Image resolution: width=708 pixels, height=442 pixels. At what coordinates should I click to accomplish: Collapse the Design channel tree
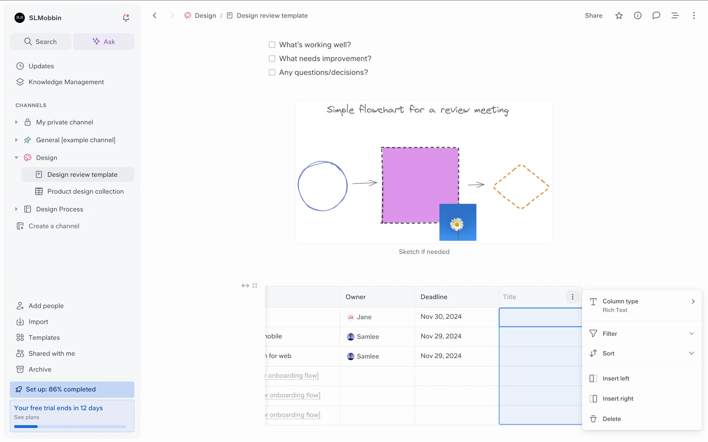tap(16, 158)
